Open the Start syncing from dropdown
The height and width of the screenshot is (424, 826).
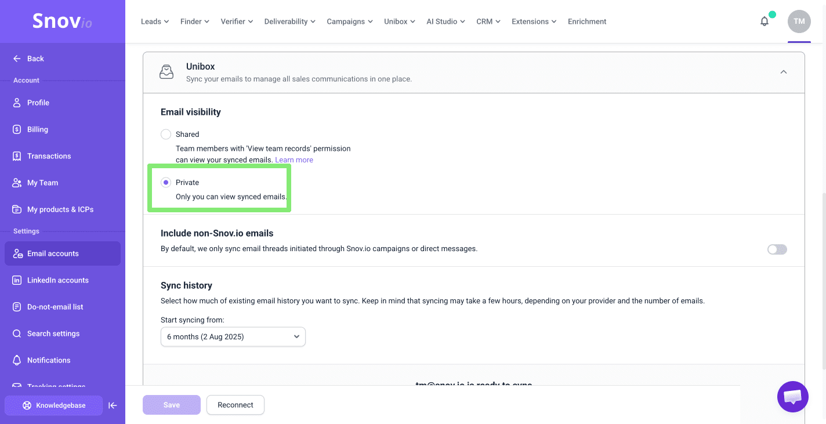233,337
